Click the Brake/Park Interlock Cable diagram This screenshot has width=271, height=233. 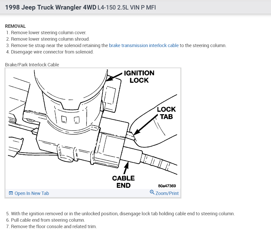(x=93, y=129)
